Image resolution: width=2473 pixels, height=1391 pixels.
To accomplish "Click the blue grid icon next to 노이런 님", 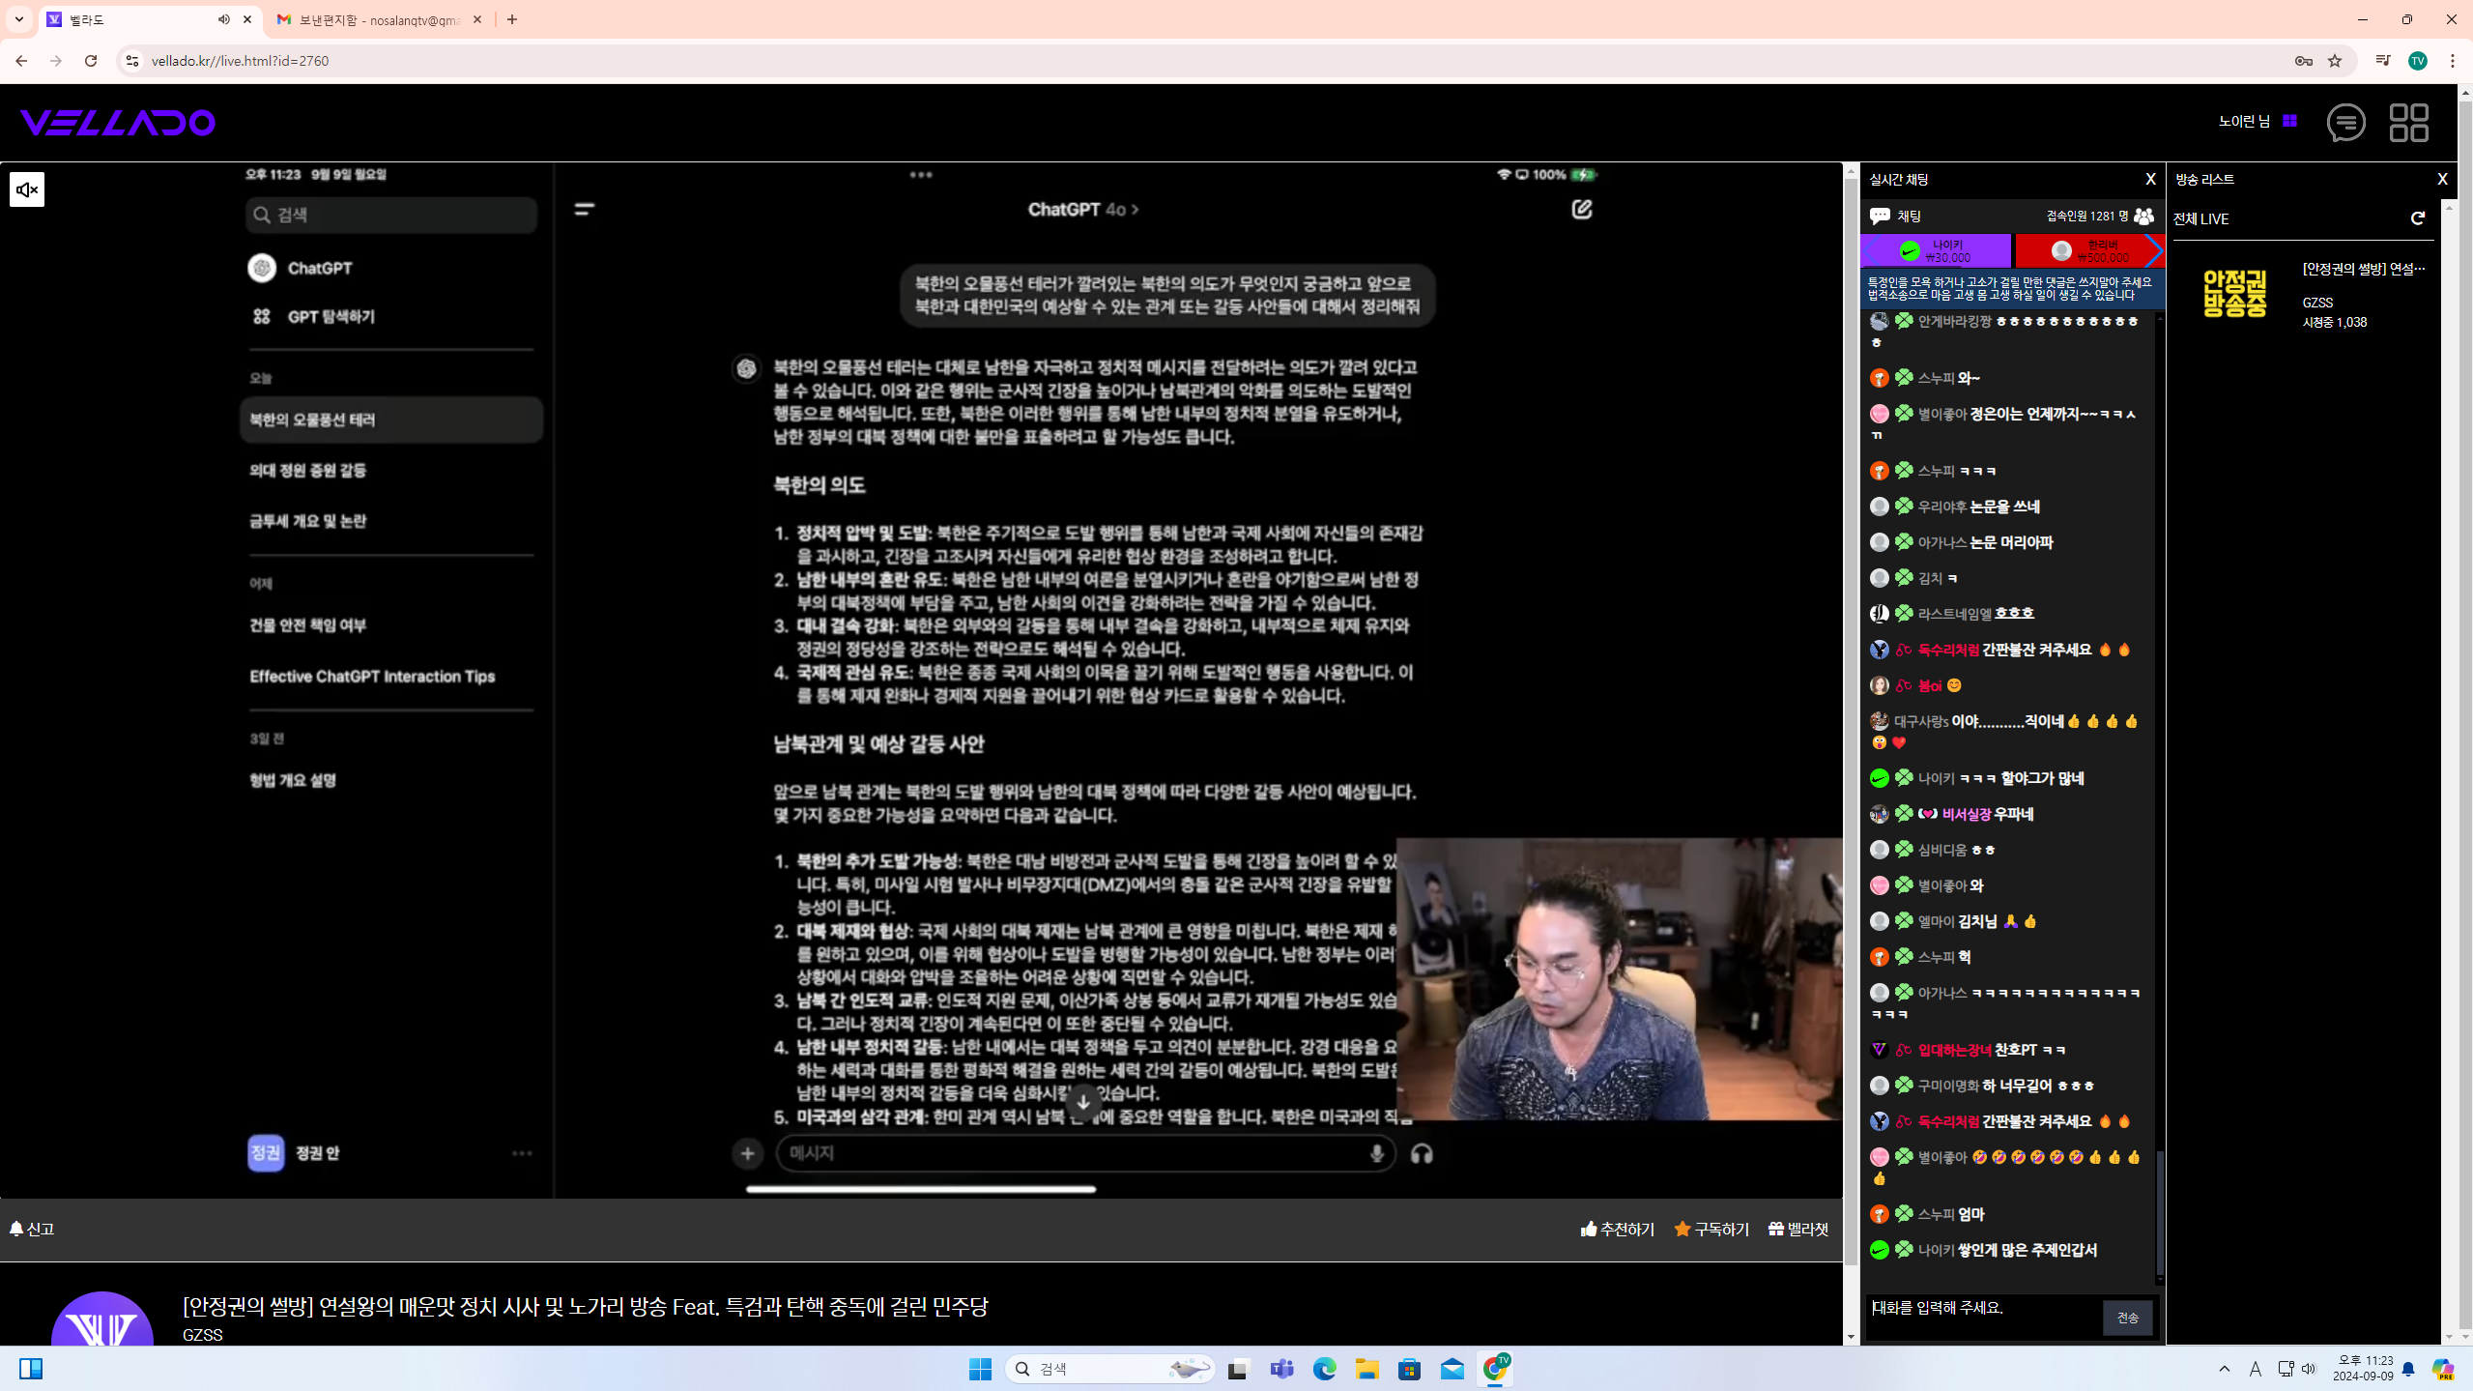I will coord(2289,121).
